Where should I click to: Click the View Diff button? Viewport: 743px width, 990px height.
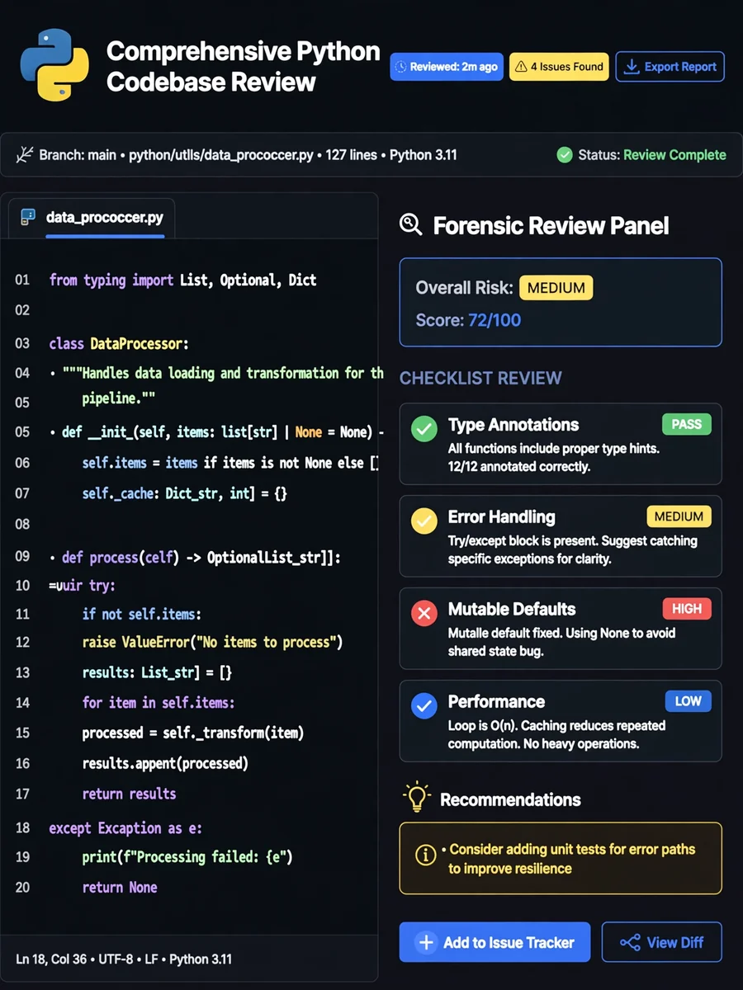coord(662,942)
